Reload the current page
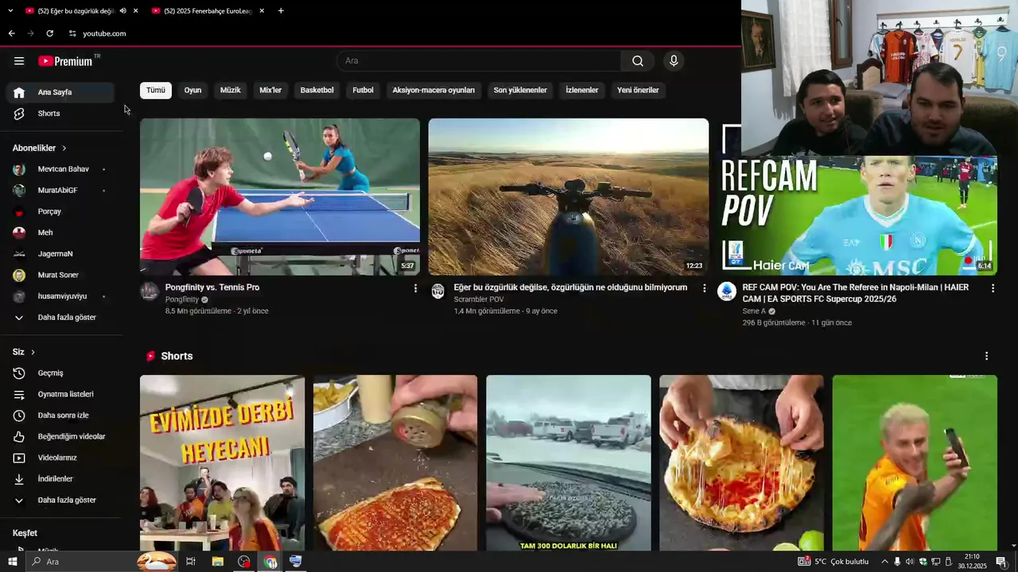Image resolution: width=1018 pixels, height=572 pixels. pos(49,33)
